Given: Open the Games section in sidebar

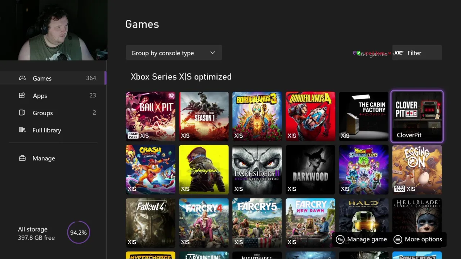Looking at the screenshot, I should [53, 78].
